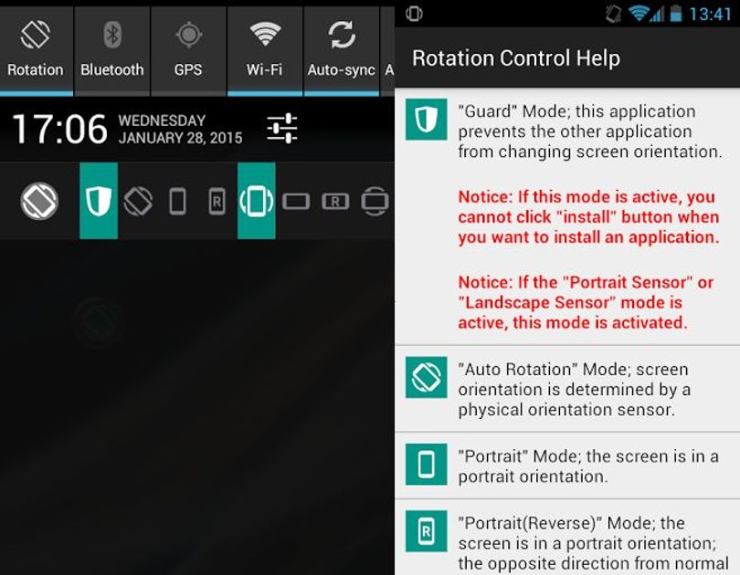This screenshot has height=575, width=740.
Task: Select Auto Rotation icon in notification row
Action: [x=138, y=201]
